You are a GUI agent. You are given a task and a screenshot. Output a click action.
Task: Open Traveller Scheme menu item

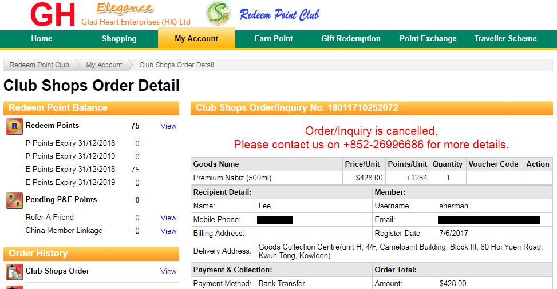(x=505, y=39)
